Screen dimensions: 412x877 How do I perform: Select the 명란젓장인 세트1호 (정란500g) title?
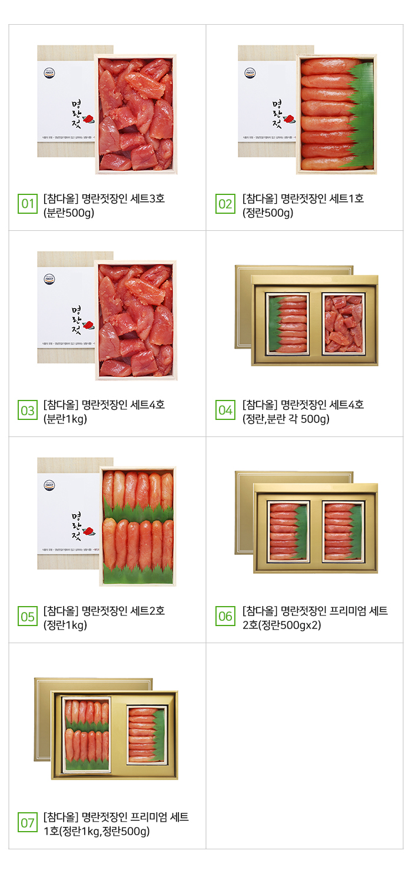point(303,205)
